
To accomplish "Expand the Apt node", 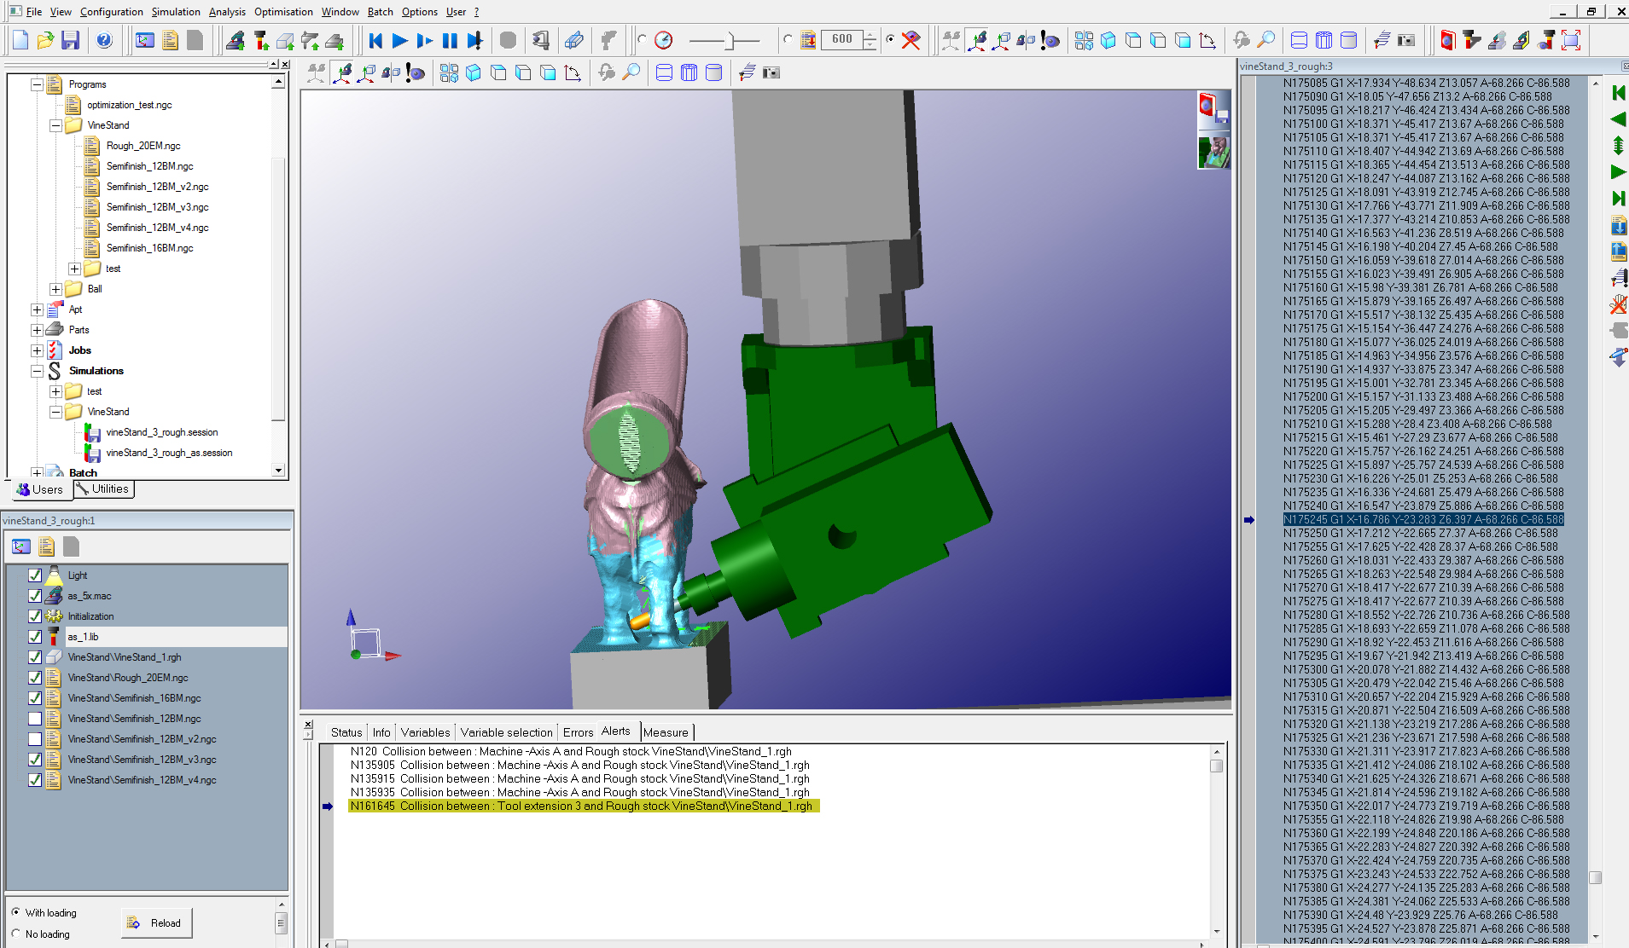I will coord(37,309).
